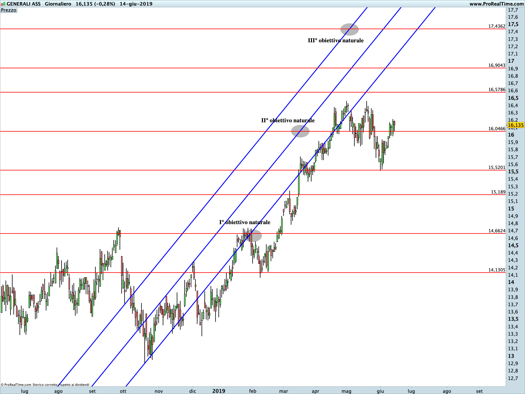Click the III° obiettivo naturale label

pyautogui.click(x=336, y=40)
